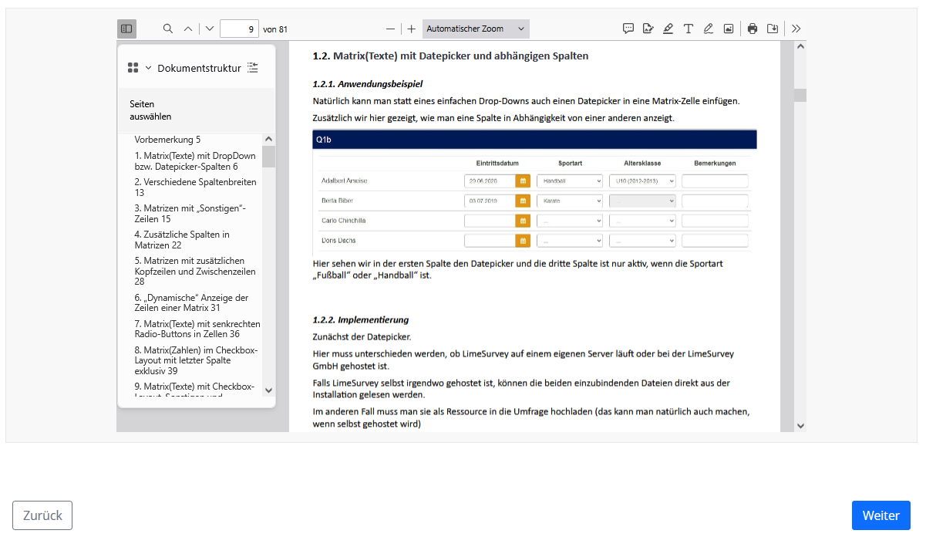Toggle the PDF sidebar panel
This screenshot has height=537, width=926.
coord(126,29)
